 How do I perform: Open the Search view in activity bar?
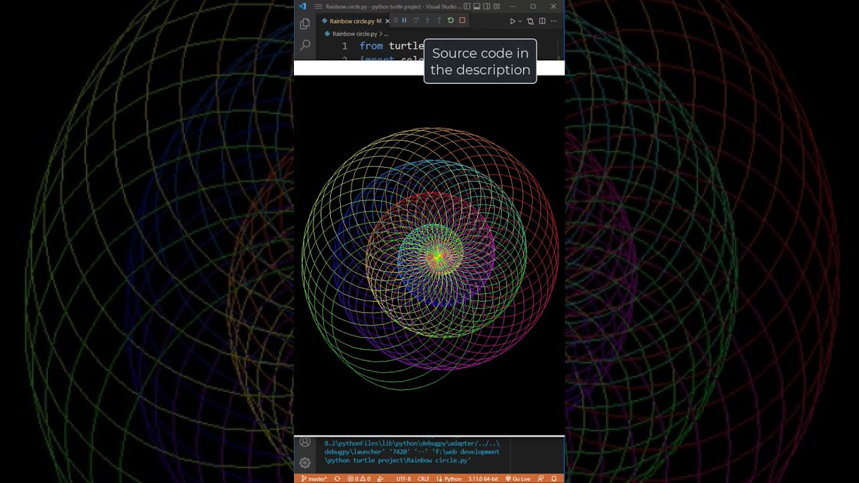(305, 46)
